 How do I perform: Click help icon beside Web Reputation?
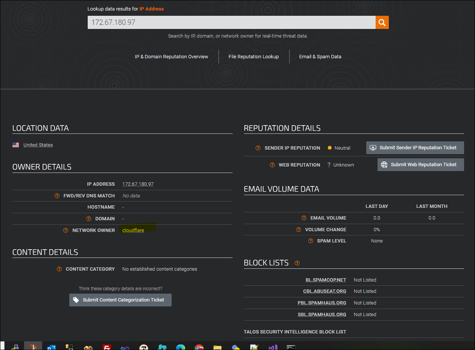point(272,165)
